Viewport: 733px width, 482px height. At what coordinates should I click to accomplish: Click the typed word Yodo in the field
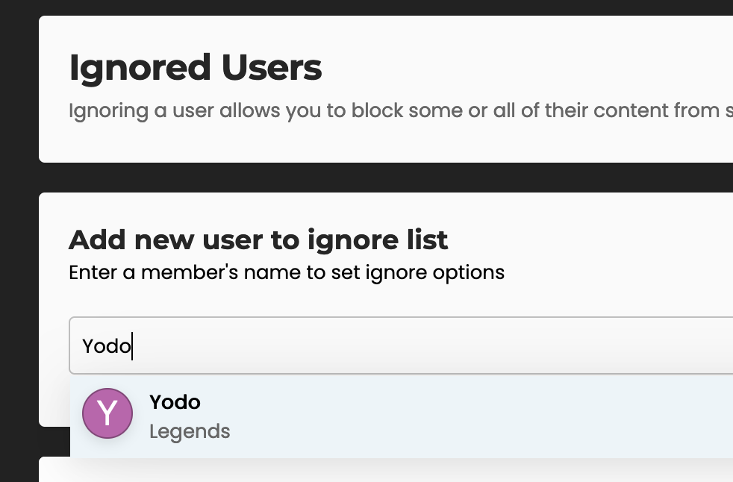[x=107, y=346]
